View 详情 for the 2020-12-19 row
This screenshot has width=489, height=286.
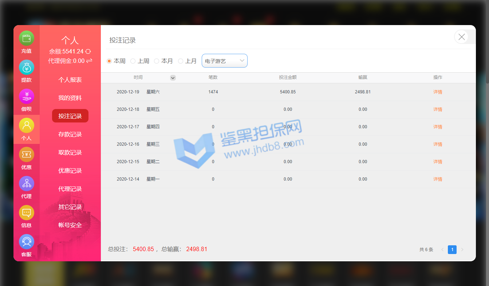(438, 92)
